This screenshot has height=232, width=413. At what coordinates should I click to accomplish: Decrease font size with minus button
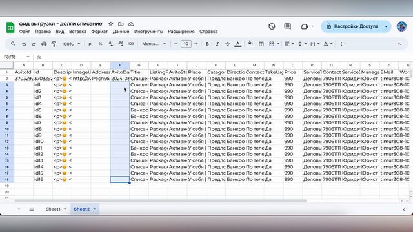(x=176, y=44)
